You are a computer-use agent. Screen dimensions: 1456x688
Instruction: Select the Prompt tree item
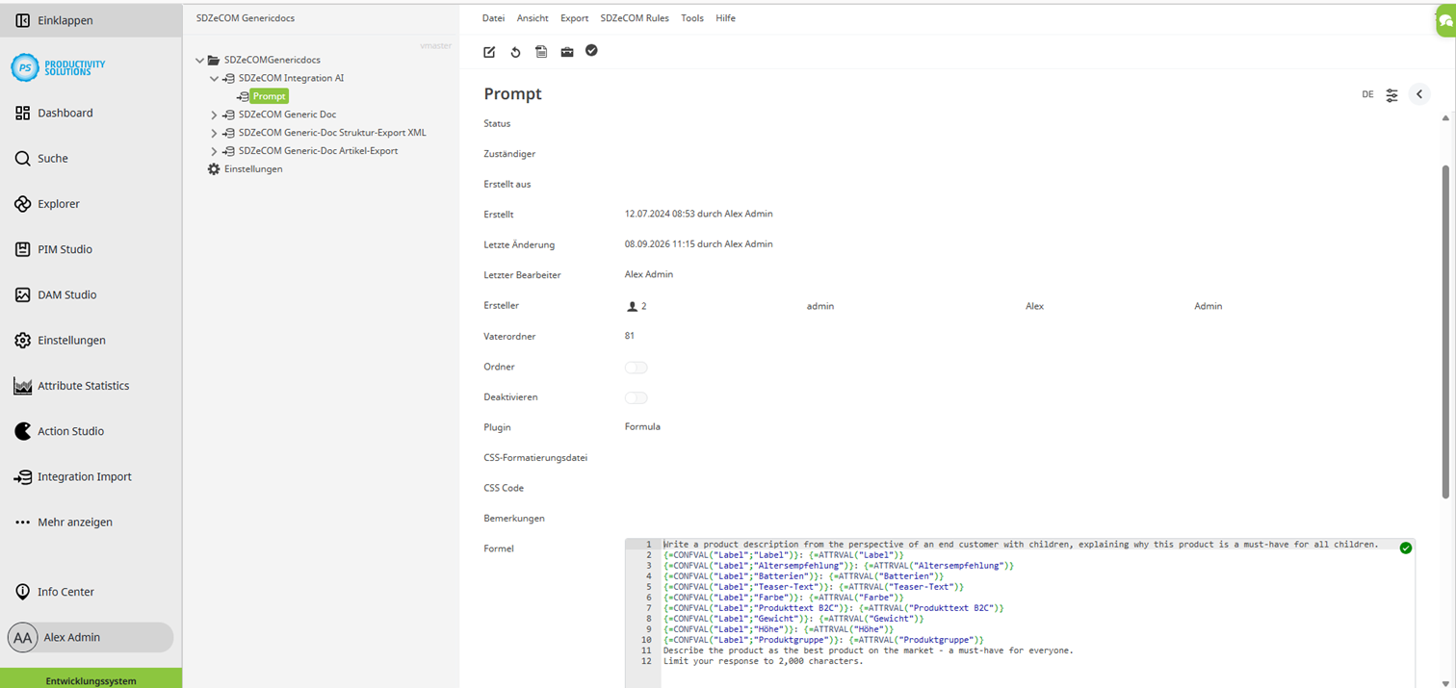click(269, 96)
